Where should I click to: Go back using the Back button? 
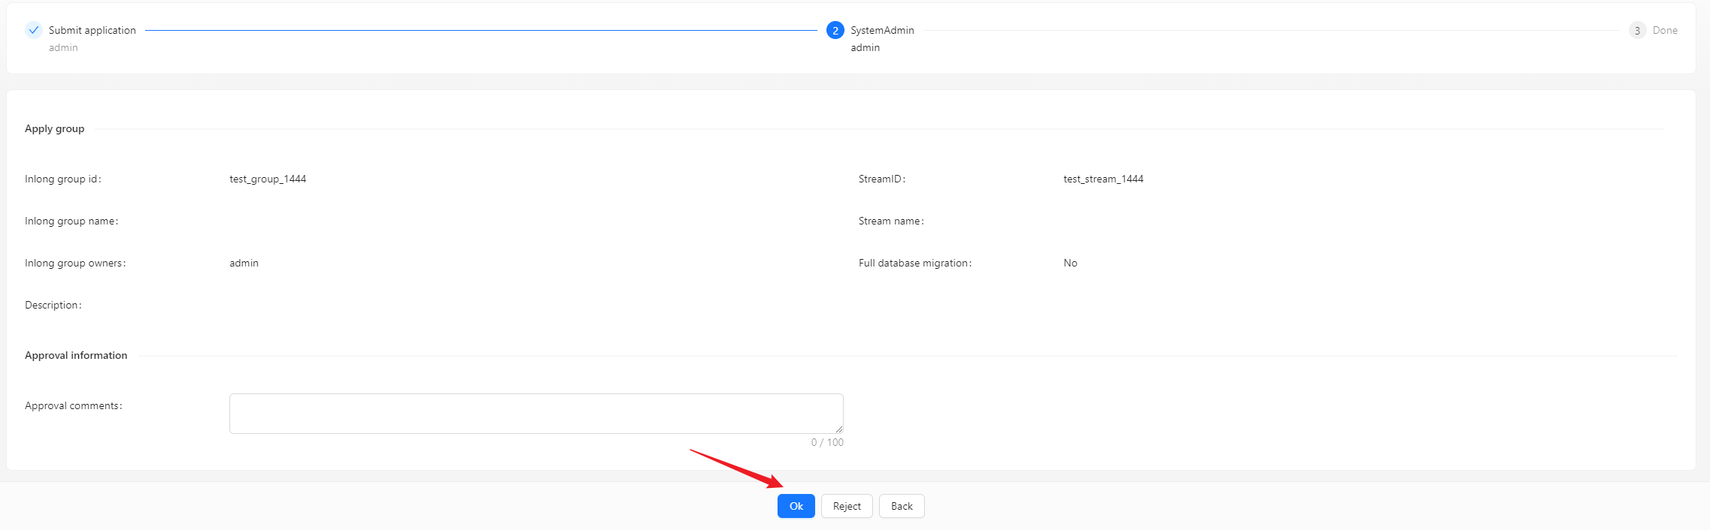pos(902,506)
